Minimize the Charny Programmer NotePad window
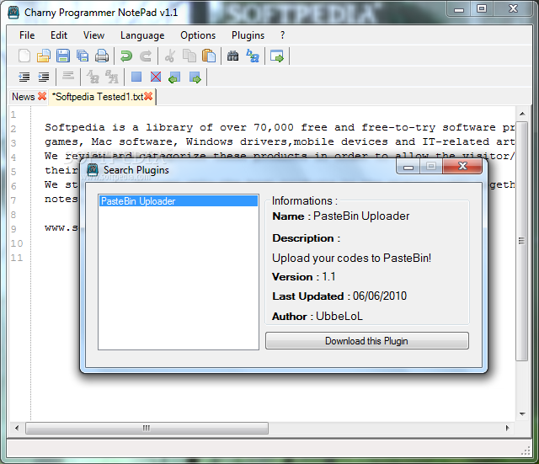The width and height of the screenshot is (539, 464). [459, 9]
